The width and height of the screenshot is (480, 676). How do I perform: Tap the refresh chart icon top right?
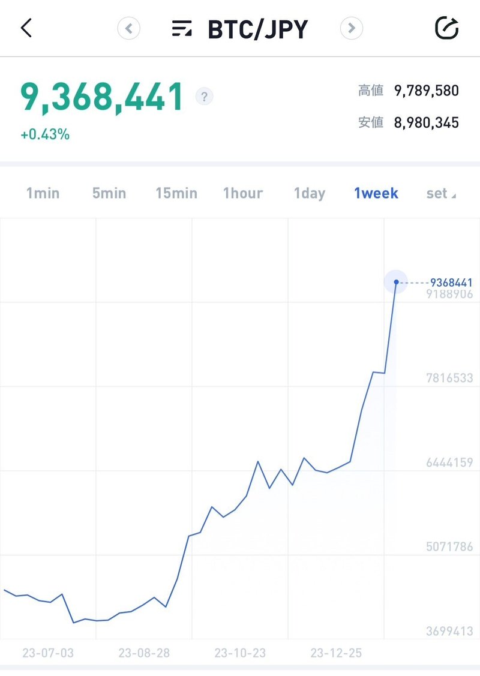(446, 28)
